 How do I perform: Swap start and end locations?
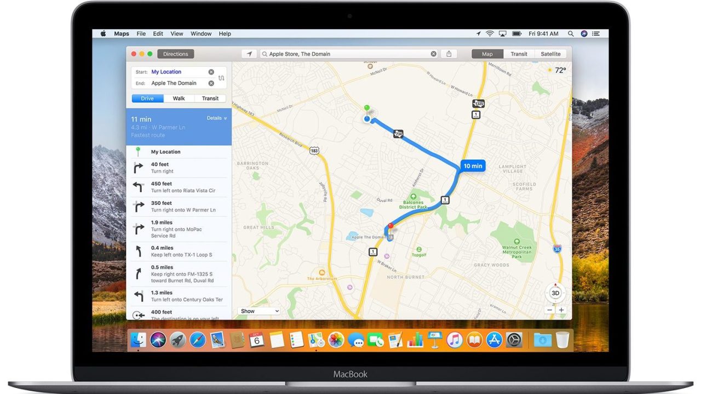221,78
